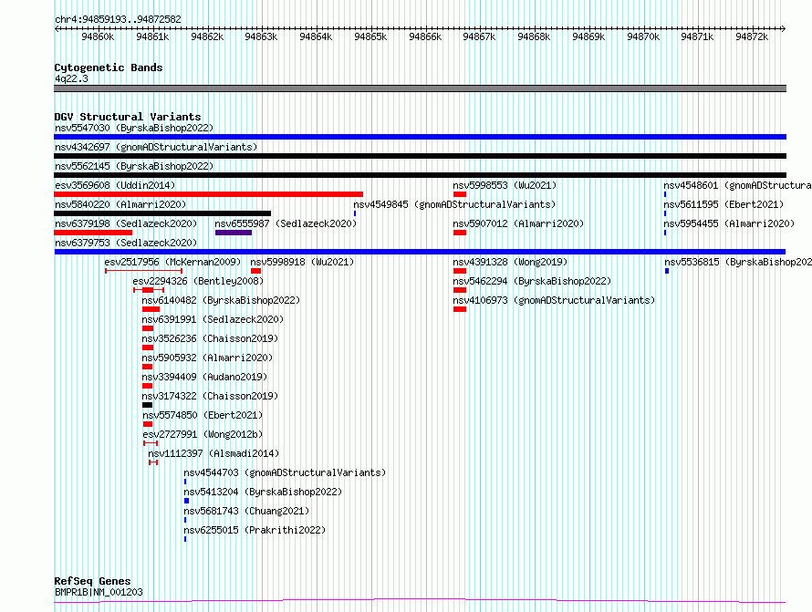Select the gray cytogenetic band bar
This screenshot has width=812, height=612.
point(420,88)
